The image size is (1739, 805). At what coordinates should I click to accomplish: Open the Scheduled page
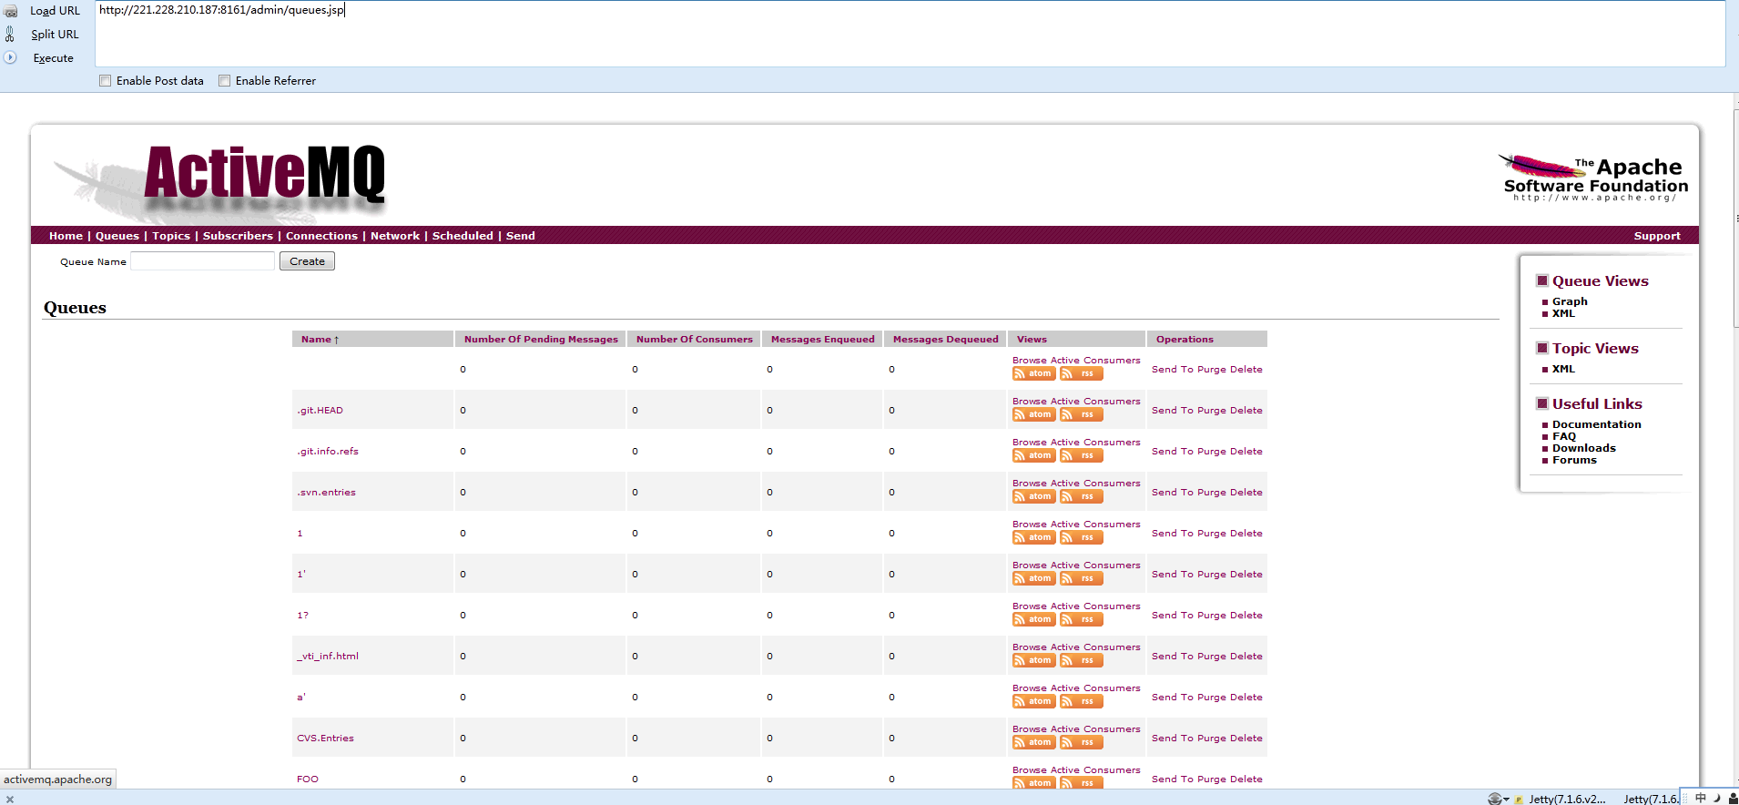pos(463,236)
